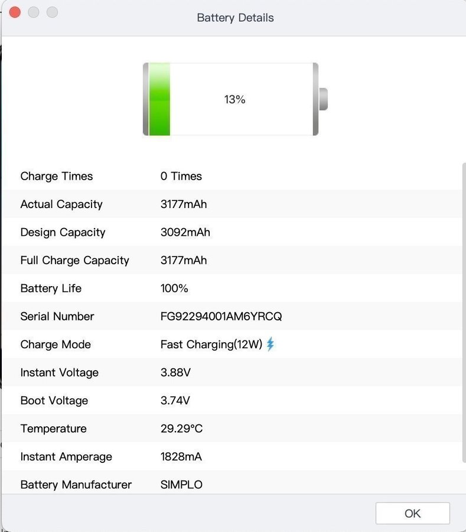The image size is (466, 532).
Task: Click the Boot Voltage 3.74V value
Action: 175,401
